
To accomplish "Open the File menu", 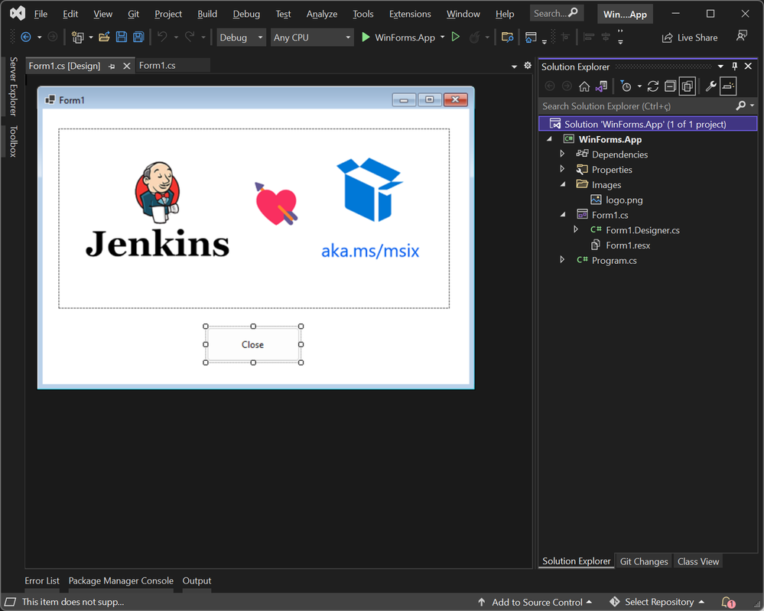I will pos(41,14).
